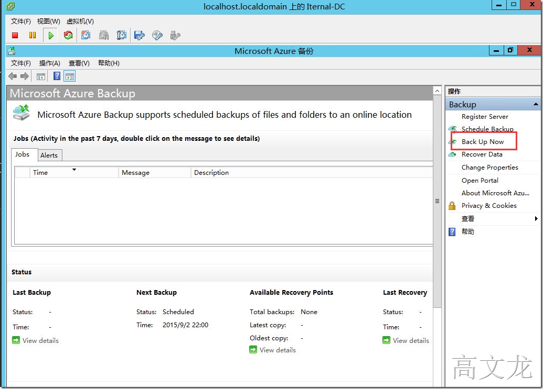Click the back arrow in MMC toolbar
Image resolution: width=543 pixels, height=389 pixels.
click(13, 76)
